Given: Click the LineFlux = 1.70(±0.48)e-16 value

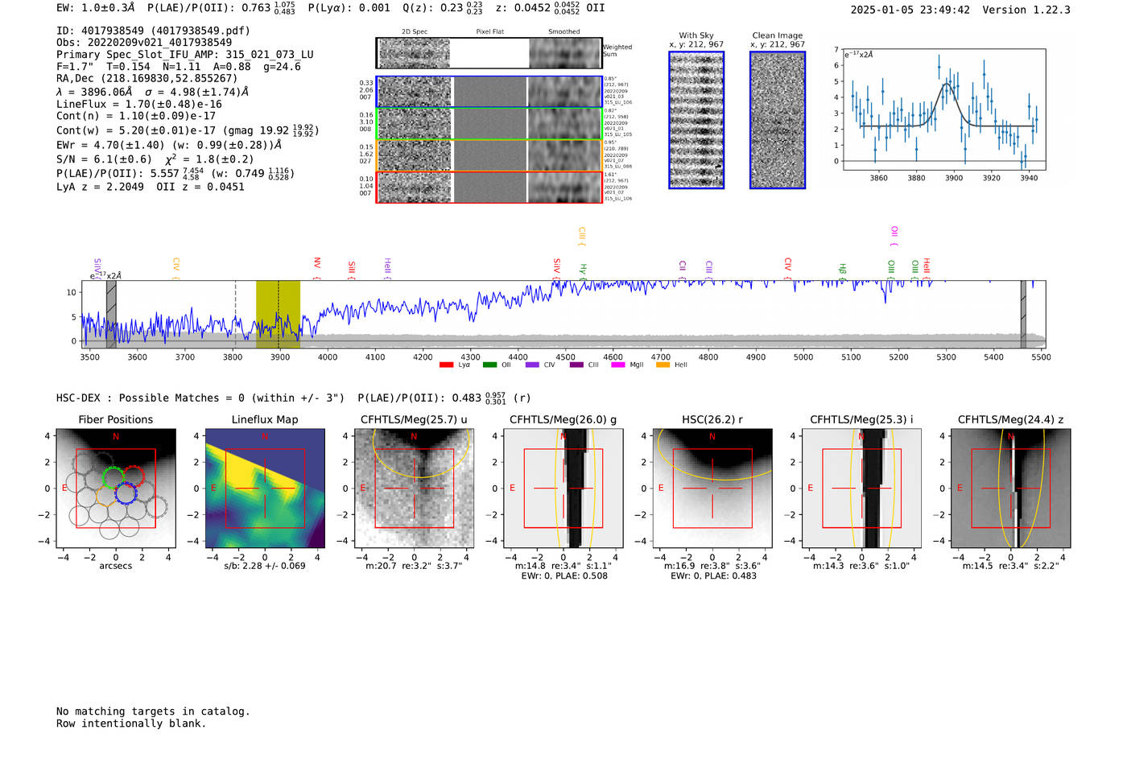Looking at the screenshot, I should point(139,104).
